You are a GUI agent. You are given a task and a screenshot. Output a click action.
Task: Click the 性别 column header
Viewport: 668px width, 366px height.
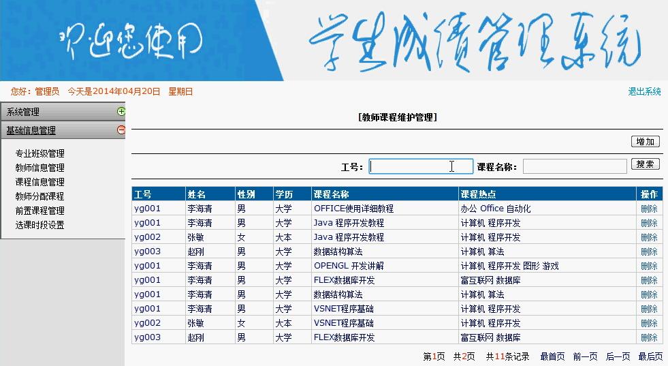(254, 194)
